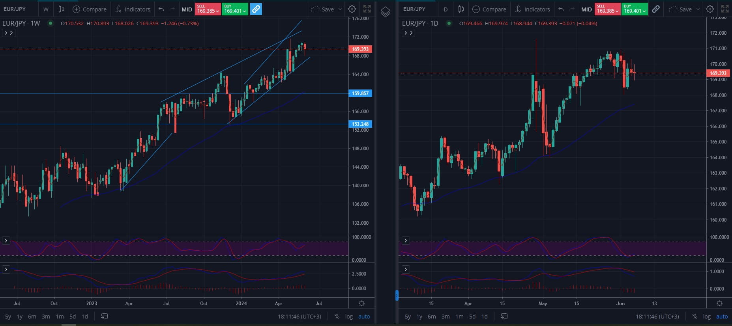This screenshot has width=732, height=326.
Task: Select 1y range in right chart
Action: pos(419,317)
